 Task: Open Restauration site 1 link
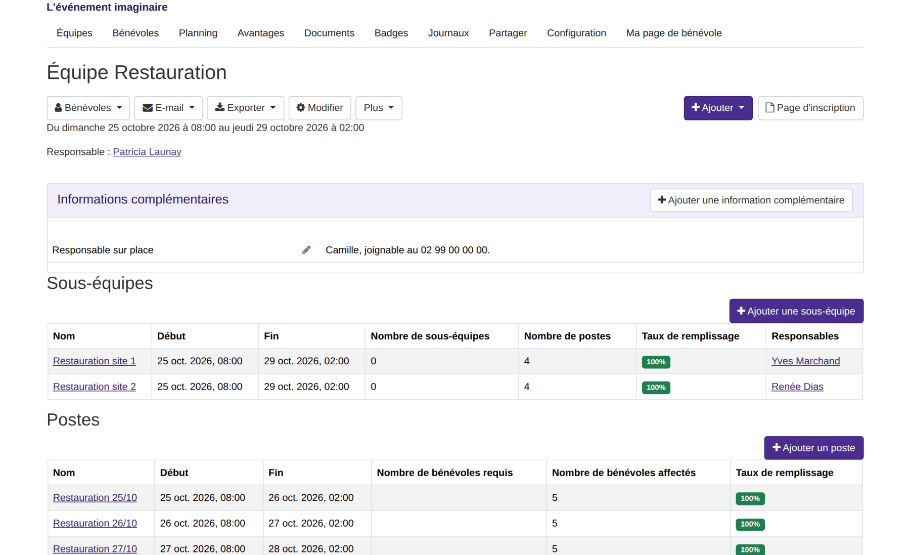tap(95, 361)
